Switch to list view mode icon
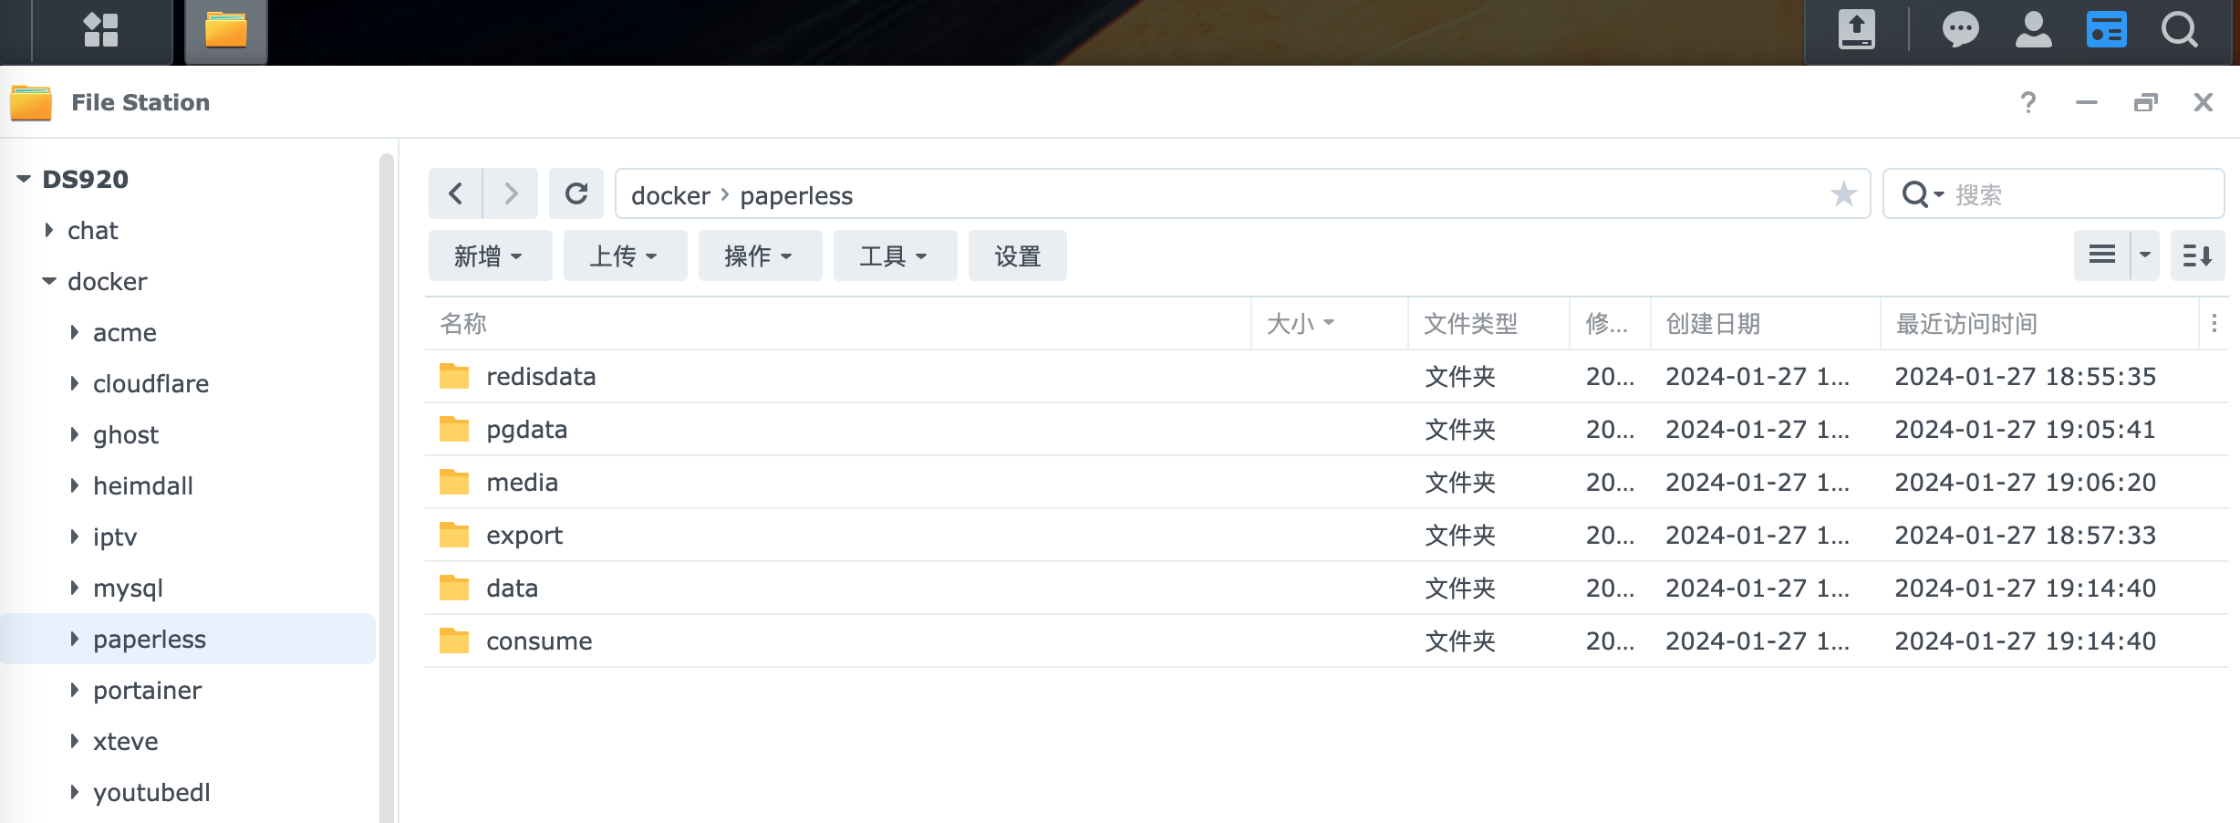 tap(2101, 255)
